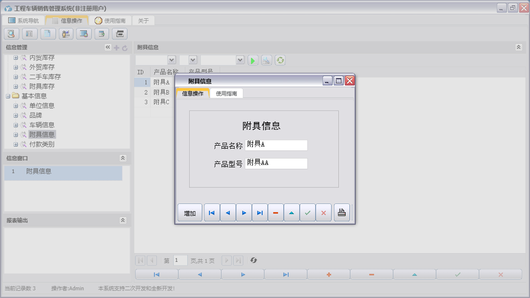Click the user presentation icon in the toolbar
Screen dimensions: 530x298
(66, 34)
